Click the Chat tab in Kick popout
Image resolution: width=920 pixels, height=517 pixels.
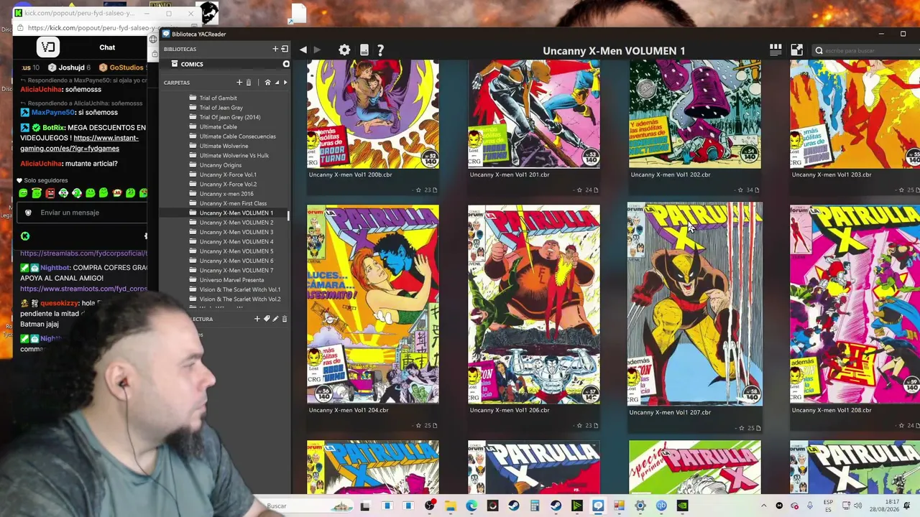point(107,47)
